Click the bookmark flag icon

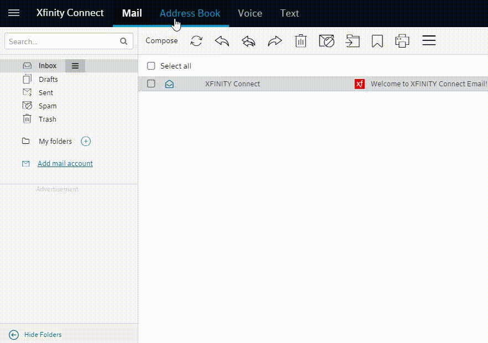[377, 41]
